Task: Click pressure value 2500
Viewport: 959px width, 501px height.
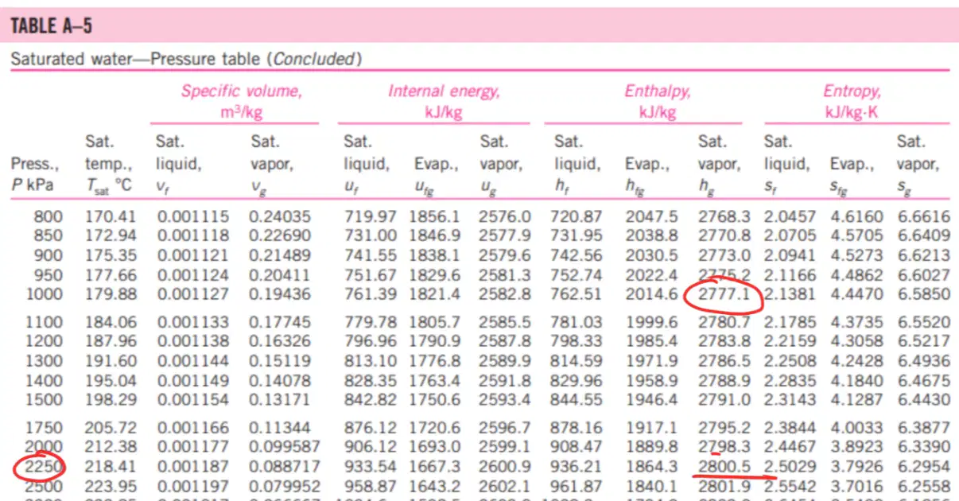Action: (44, 487)
